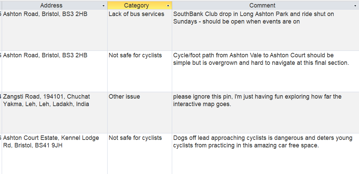Select the highlighted Category column header

click(x=136, y=5)
